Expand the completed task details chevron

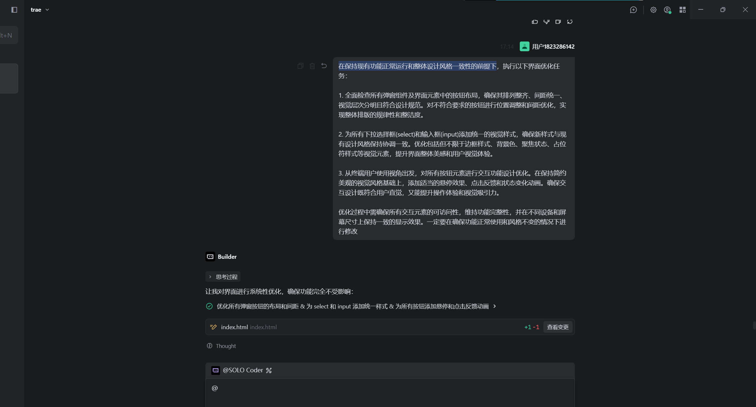pyautogui.click(x=494, y=306)
